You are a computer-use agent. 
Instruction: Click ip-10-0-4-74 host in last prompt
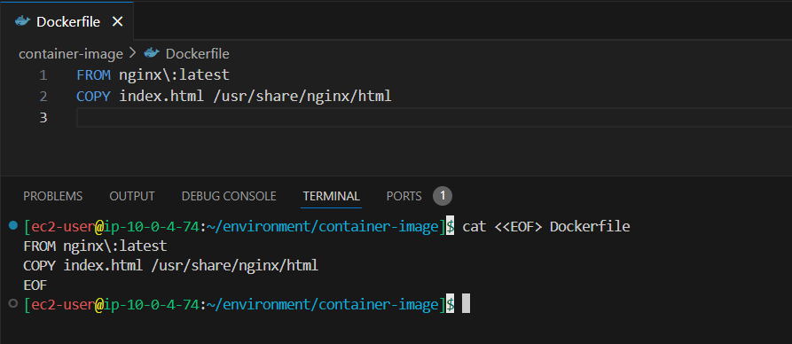click(x=152, y=305)
